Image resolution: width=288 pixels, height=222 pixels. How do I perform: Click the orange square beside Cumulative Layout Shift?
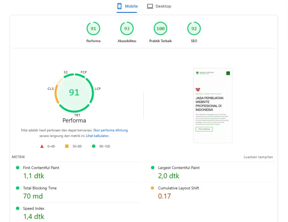(152, 188)
